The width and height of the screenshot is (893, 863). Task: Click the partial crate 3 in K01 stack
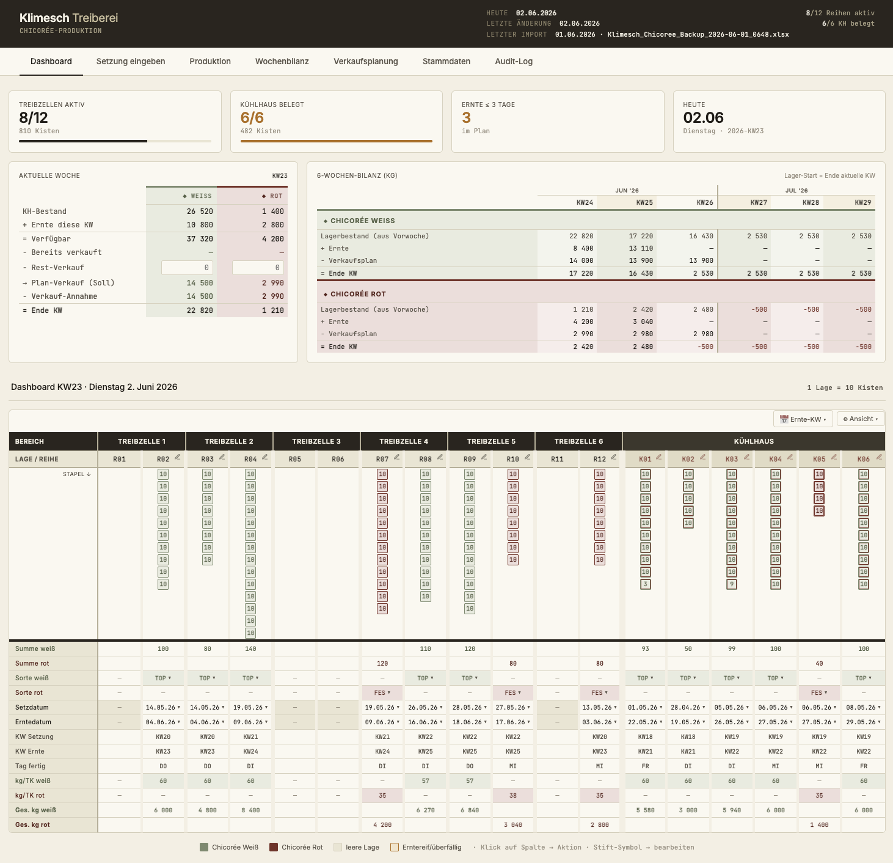coord(646,584)
